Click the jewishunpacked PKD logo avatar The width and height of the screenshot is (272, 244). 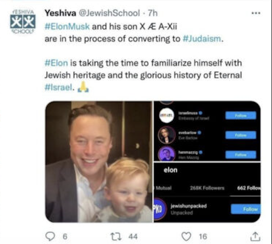(159, 209)
